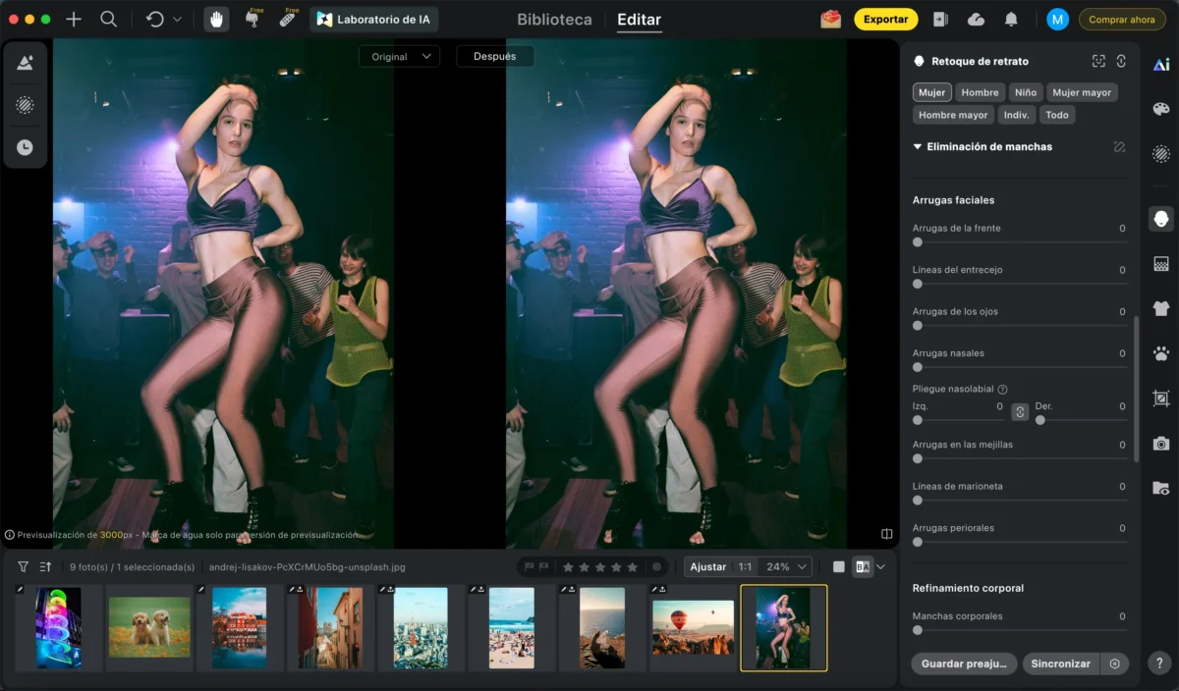
Task: Select the hand pan tool
Action: click(x=216, y=20)
